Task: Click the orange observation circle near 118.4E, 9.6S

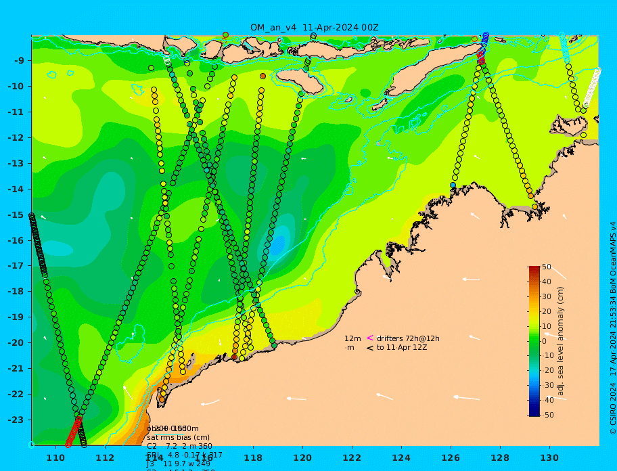Action: coord(263,76)
